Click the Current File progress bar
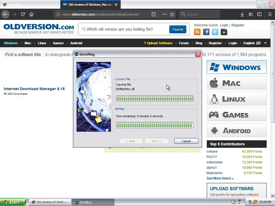 (x=154, y=99)
